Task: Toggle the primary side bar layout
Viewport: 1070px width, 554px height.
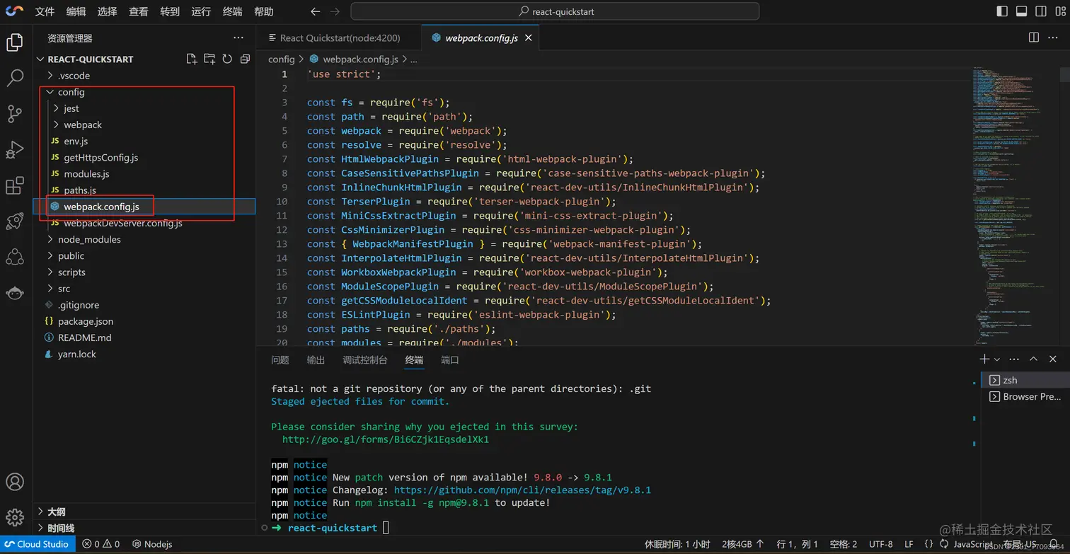Action: (x=1002, y=11)
